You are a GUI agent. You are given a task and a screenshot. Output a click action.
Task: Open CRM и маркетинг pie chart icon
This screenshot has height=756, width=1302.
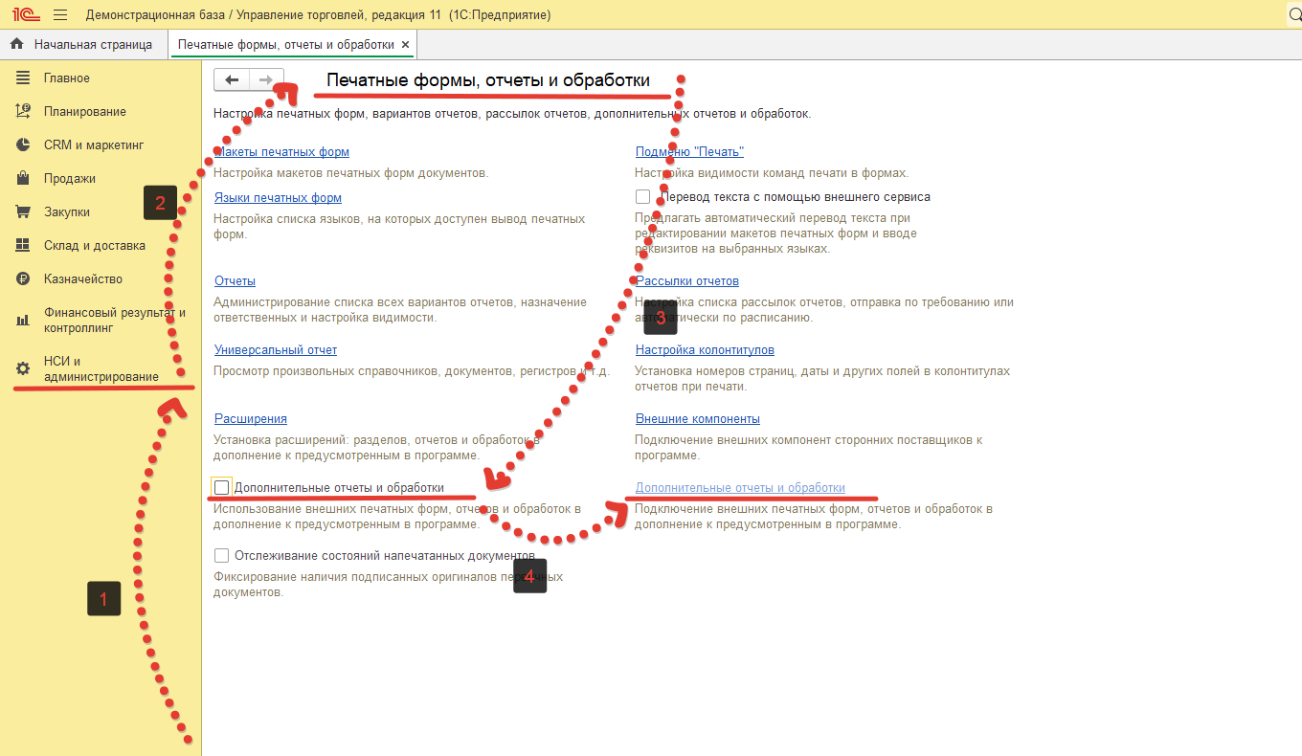pos(24,145)
